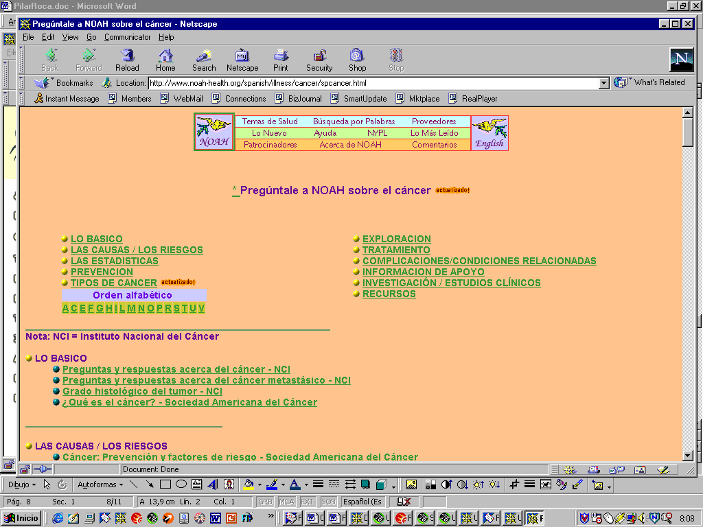Screen dimensions: 703x527
Task: Open the Dibujo dropdown menu
Action: click(22, 484)
